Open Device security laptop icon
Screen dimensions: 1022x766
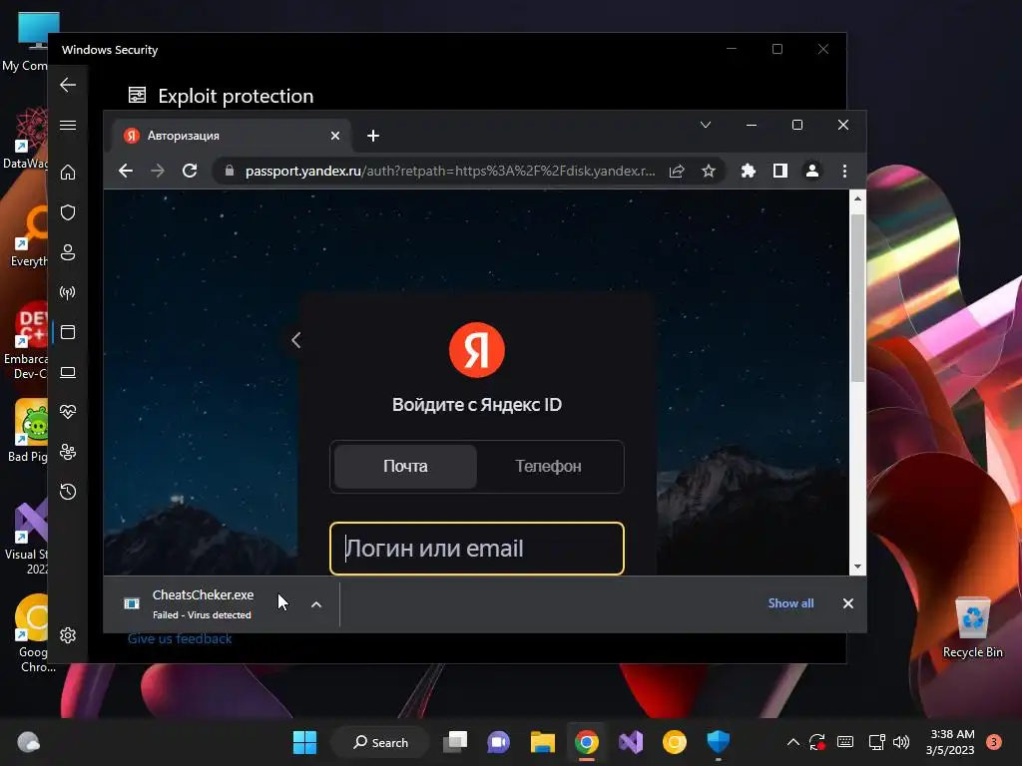point(68,372)
